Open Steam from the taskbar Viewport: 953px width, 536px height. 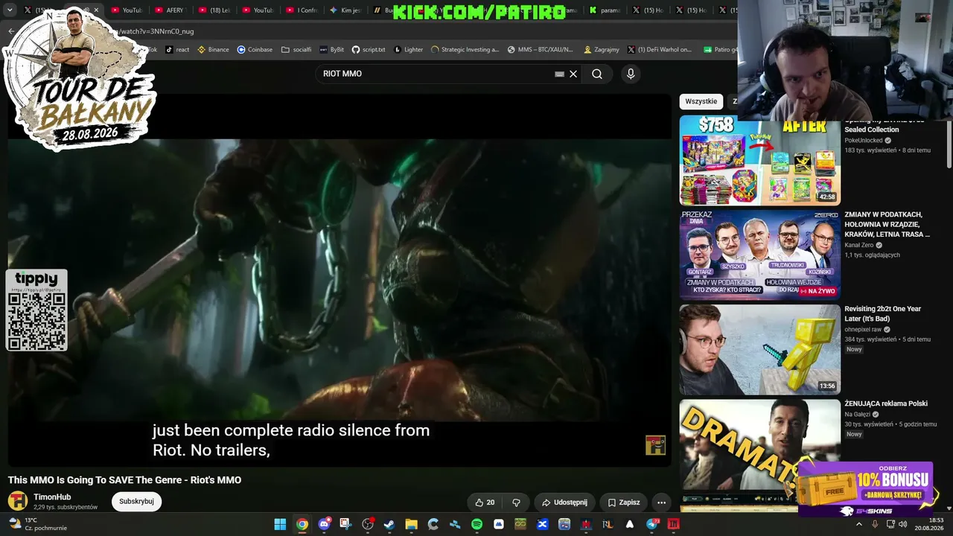pyautogui.click(x=389, y=524)
